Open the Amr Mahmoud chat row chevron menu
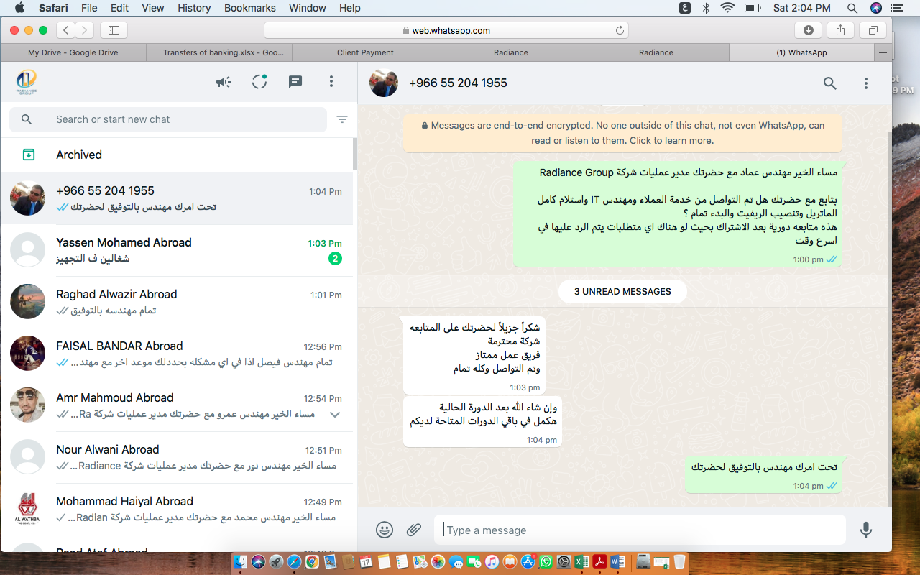 tap(334, 415)
